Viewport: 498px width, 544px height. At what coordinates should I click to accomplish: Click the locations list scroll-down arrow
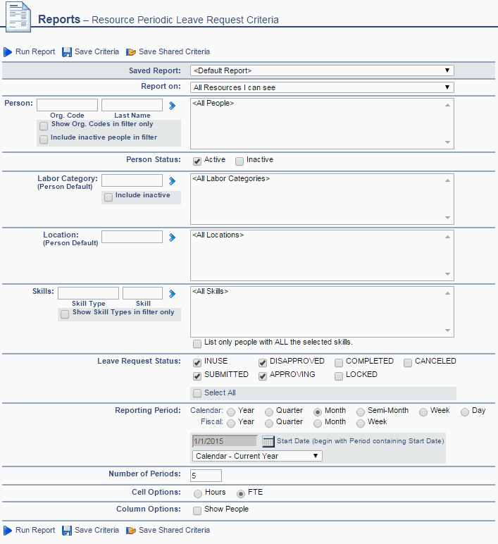coord(448,274)
